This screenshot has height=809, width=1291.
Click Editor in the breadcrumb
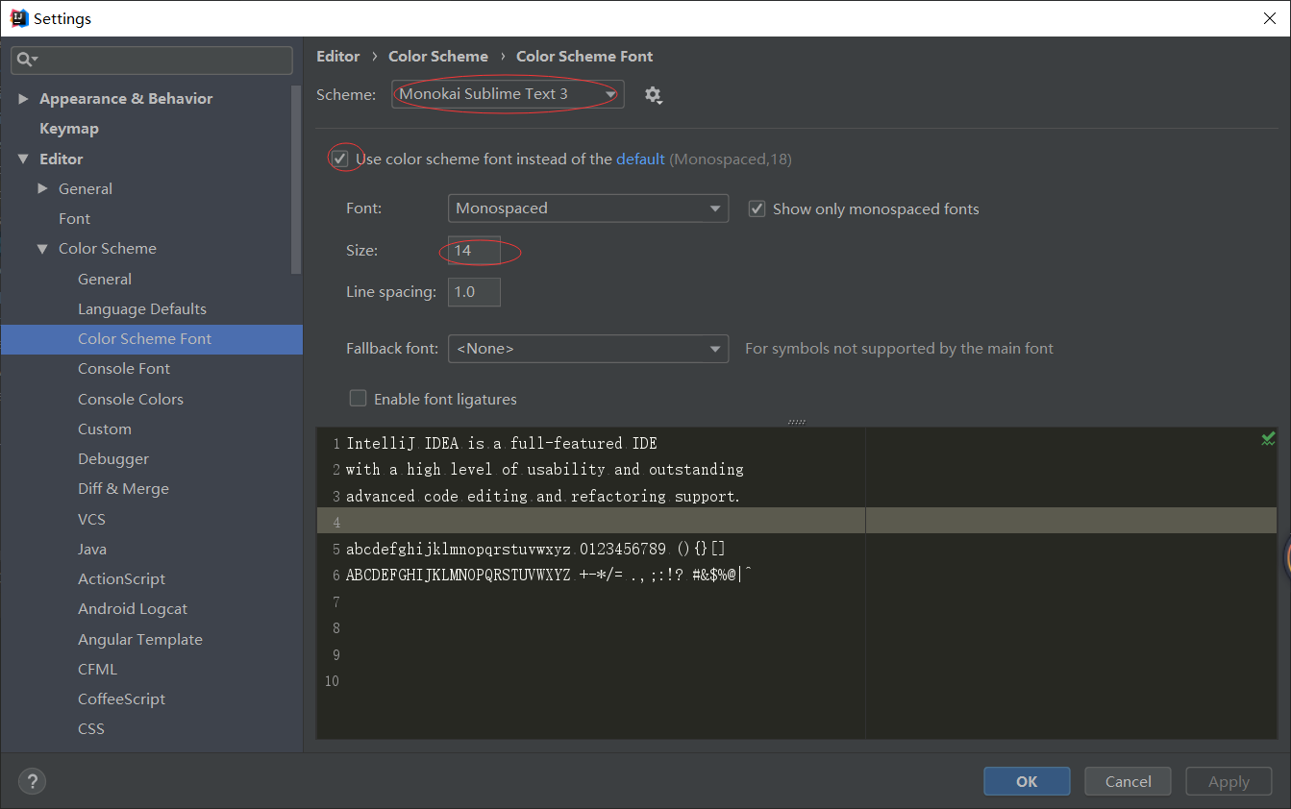338,57
